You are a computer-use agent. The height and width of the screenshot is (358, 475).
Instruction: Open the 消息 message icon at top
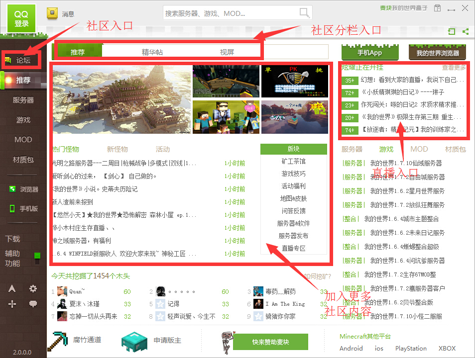tap(52, 13)
